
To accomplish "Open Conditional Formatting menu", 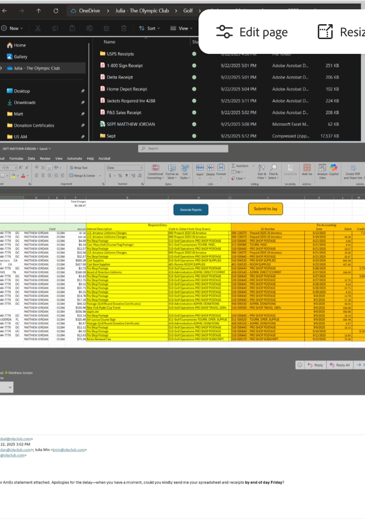I will [x=155, y=171].
